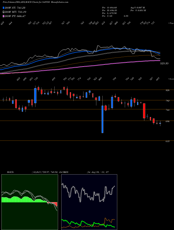Screen dimensions: 174x230
Task: Click the 'Pre V: 0.051 M' volume text
Action: [138, 10]
